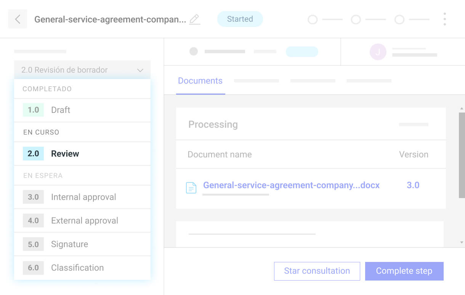Viewport: 465px width, 295px height.
Task: Click the middle workflow progress circle
Action: (x=356, y=19)
